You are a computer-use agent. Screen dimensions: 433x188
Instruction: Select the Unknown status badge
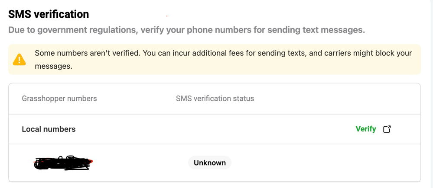[210, 163]
